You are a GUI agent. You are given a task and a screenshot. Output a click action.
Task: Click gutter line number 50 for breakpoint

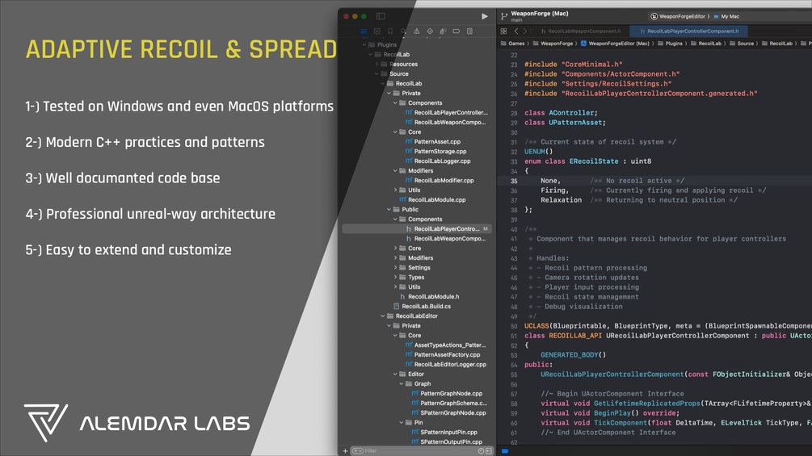514,327
